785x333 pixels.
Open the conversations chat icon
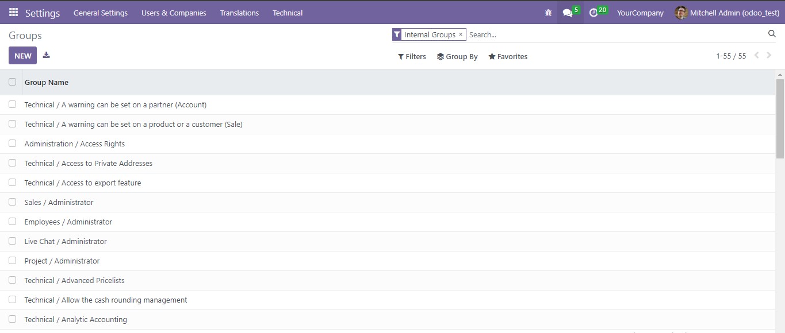pyautogui.click(x=568, y=13)
